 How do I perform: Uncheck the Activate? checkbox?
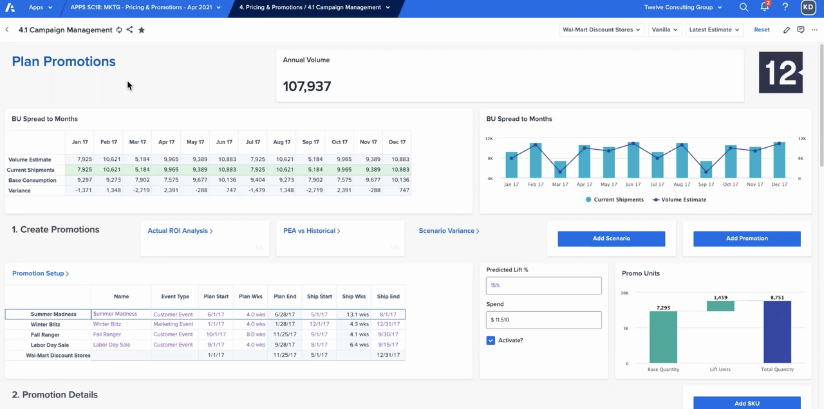point(491,340)
